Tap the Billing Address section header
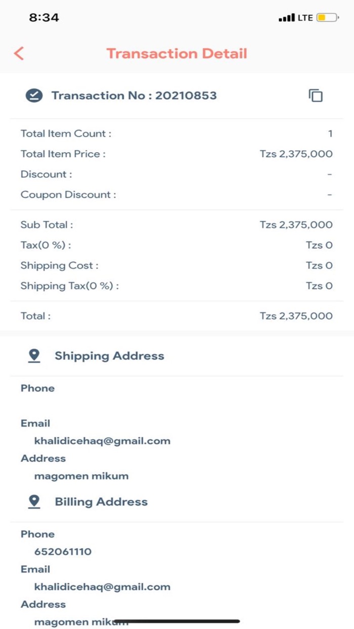The height and width of the screenshot is (629, 354). point(101,502)
